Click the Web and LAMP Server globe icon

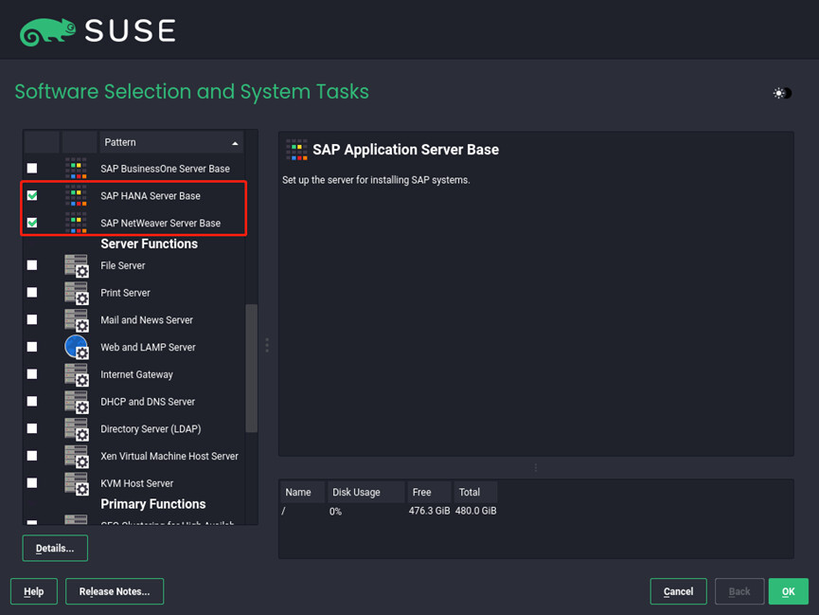point(77,347)
